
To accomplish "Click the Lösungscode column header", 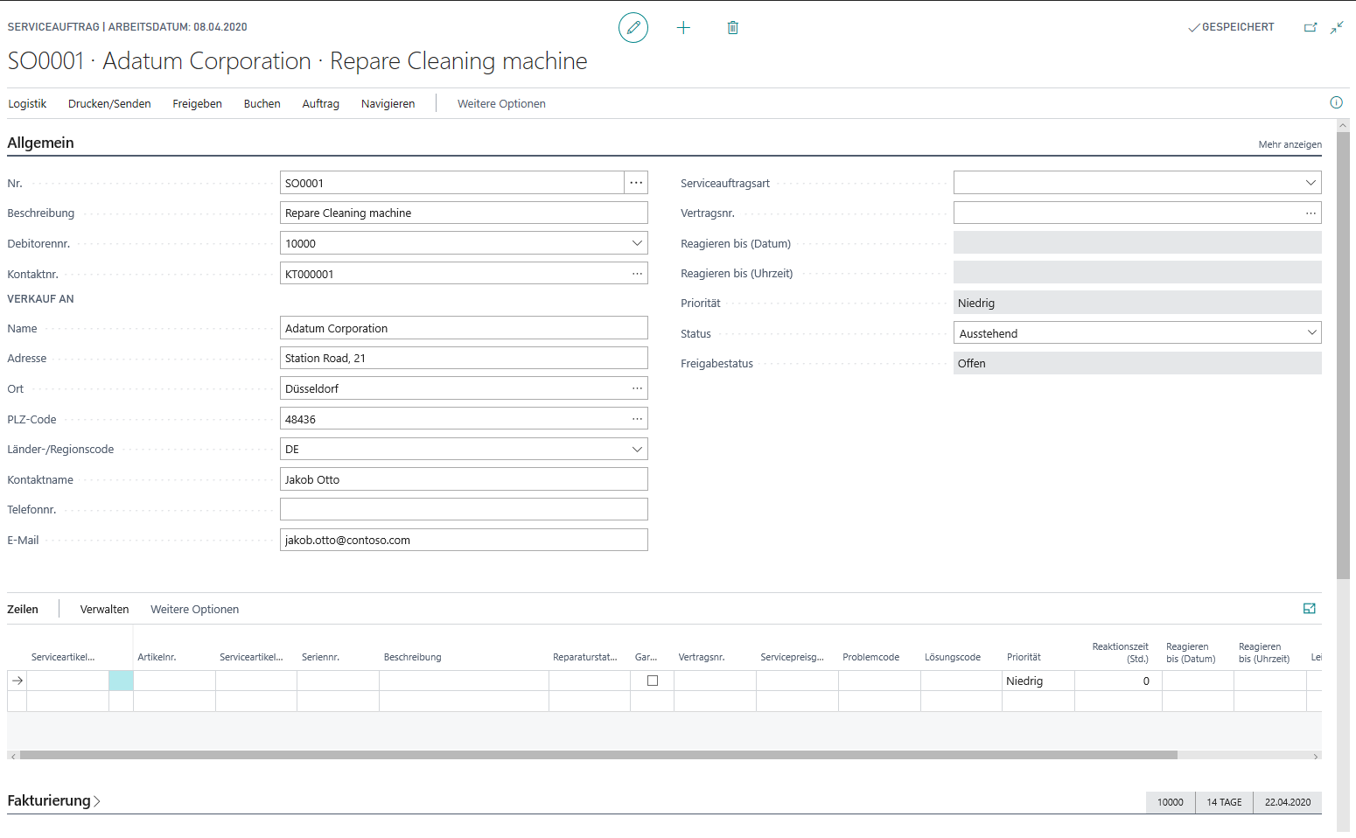I will pos(952,657).
